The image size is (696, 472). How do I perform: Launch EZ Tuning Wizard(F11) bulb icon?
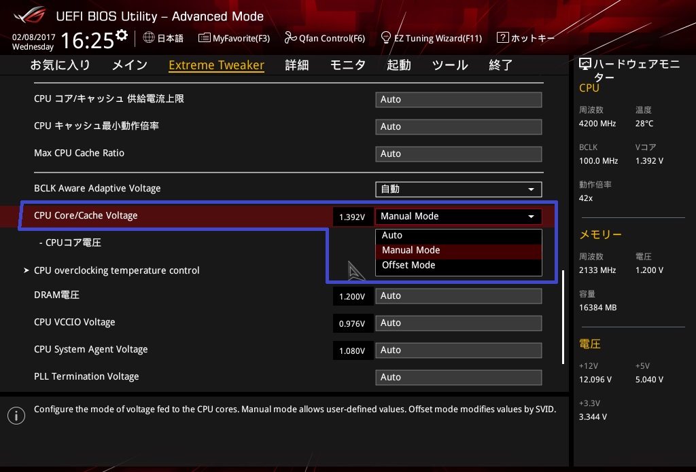point(386,38)
